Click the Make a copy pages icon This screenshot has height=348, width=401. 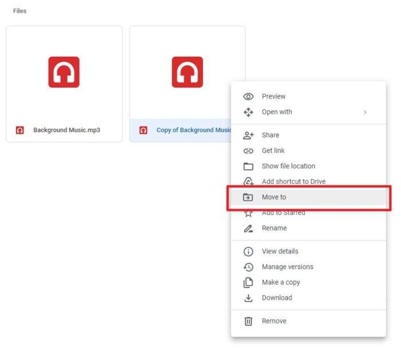click(248, 282)
